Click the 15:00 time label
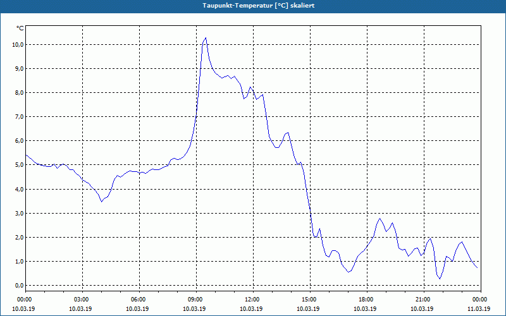The height and width of the screenshot is (316, 506). [310, 300]
